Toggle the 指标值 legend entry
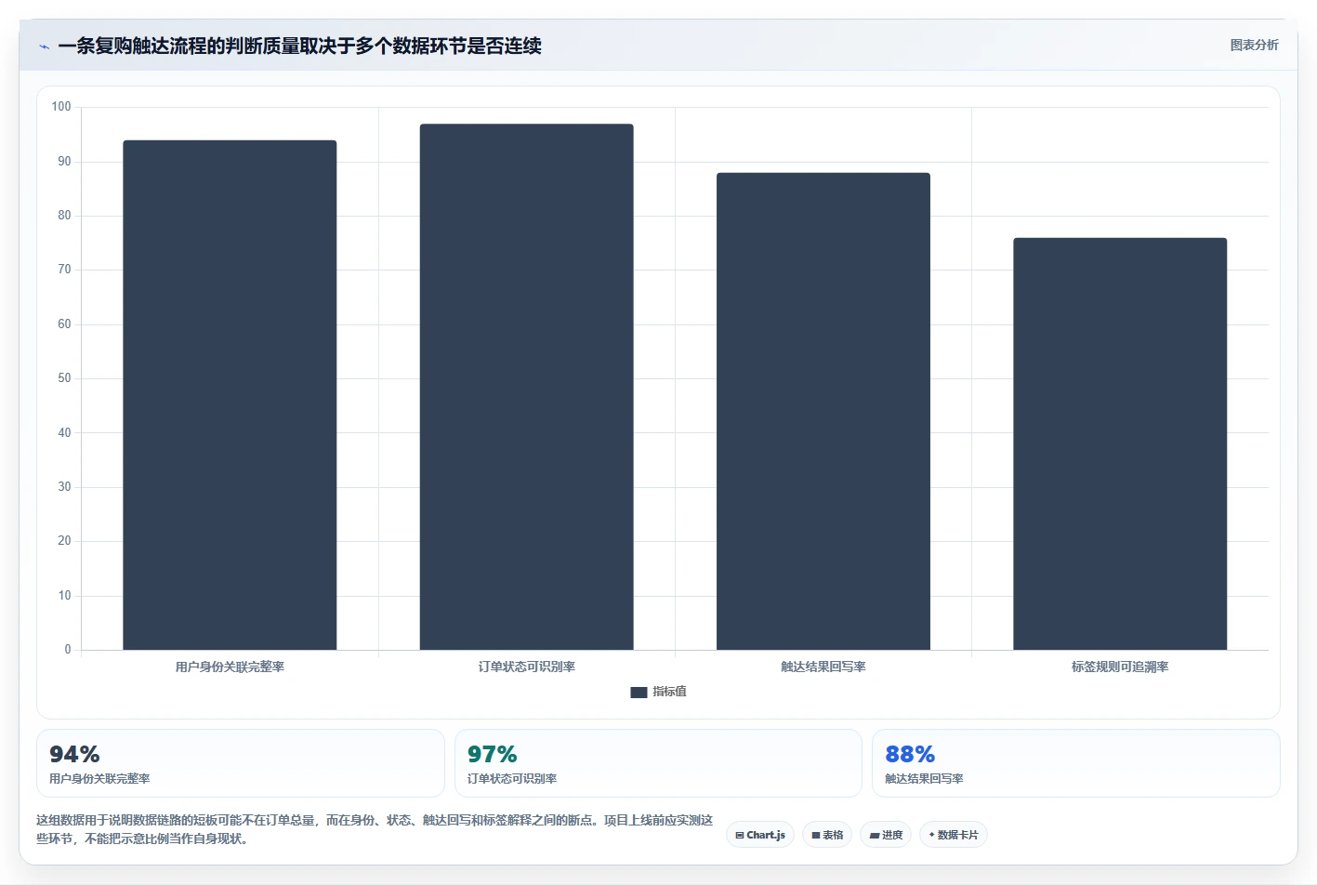The image size is (1317, 885). pos(658,692)
